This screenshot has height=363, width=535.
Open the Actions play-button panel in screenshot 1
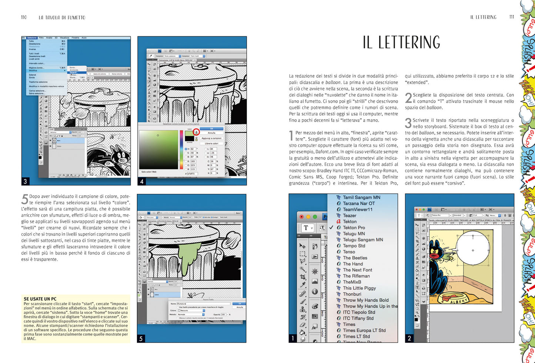coord(315,257)
